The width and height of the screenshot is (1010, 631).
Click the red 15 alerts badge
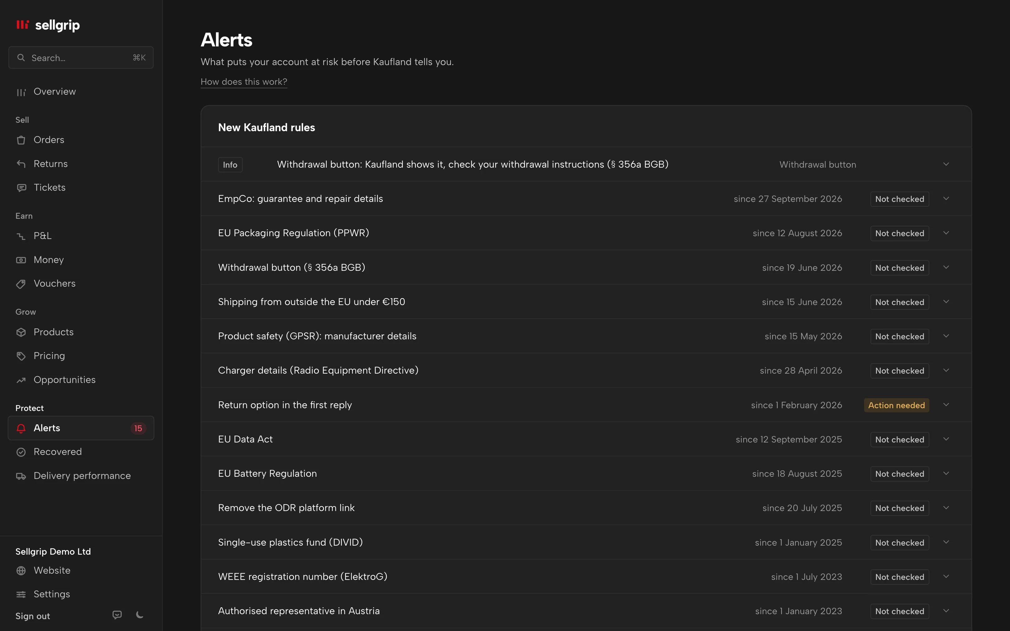point(138,428)
